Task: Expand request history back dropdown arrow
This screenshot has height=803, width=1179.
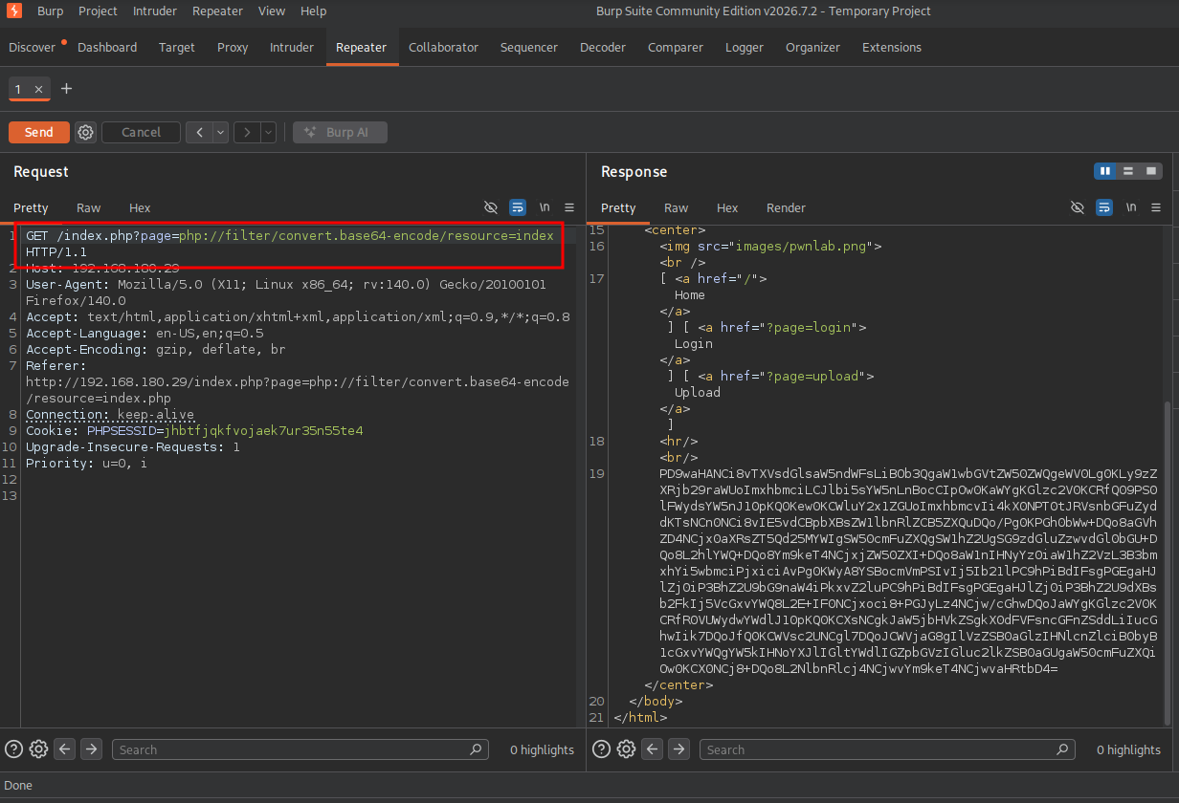Action: [221, 132]
